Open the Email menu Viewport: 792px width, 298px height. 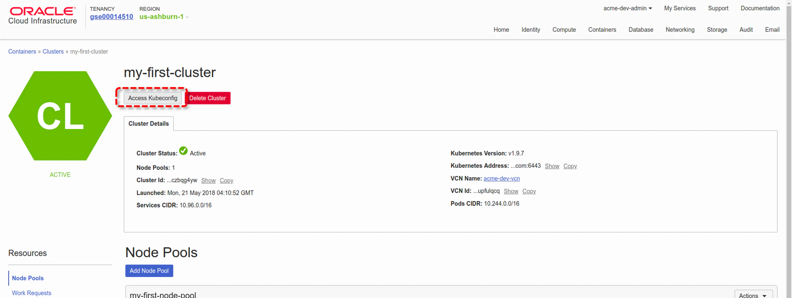point(772,30)
